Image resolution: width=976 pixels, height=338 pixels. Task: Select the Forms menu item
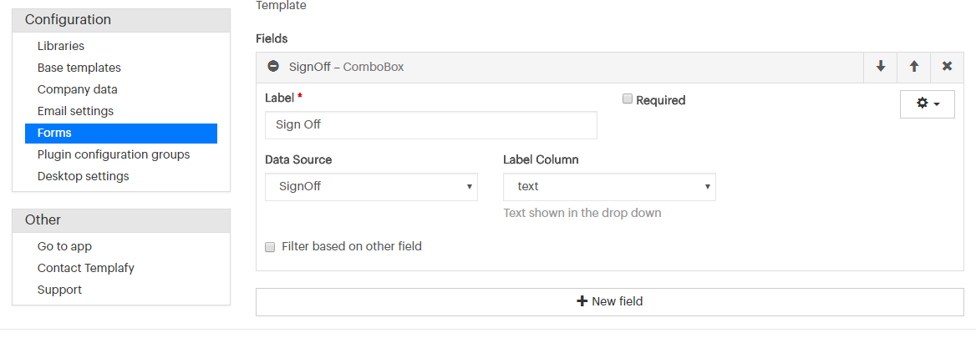pos(121,133)
